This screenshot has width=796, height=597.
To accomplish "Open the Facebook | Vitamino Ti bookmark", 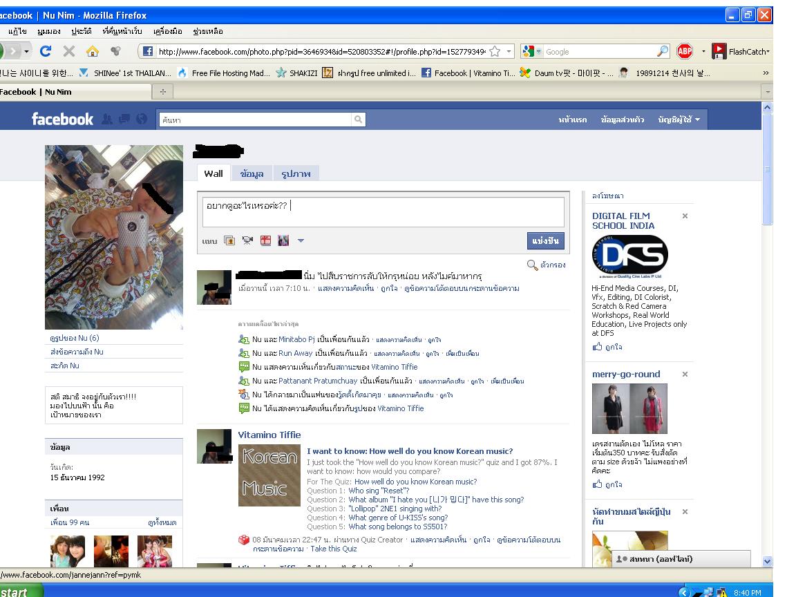I will (x=468, y=73).
